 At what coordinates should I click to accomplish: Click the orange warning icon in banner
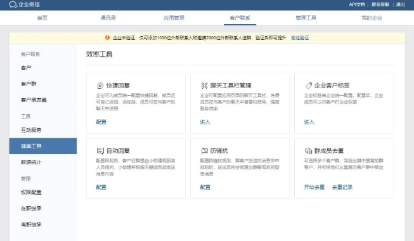(107, 38)
